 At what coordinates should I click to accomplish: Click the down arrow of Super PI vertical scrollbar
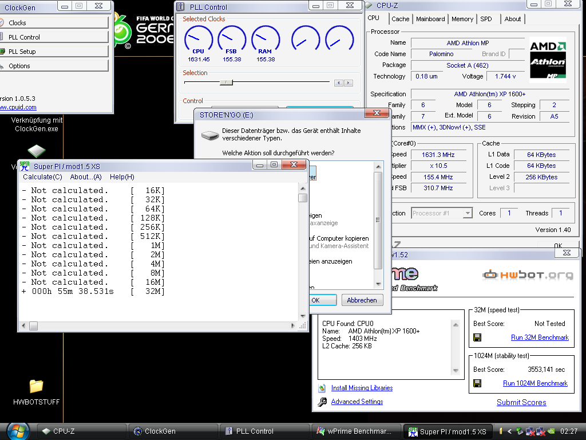[303, 316]
